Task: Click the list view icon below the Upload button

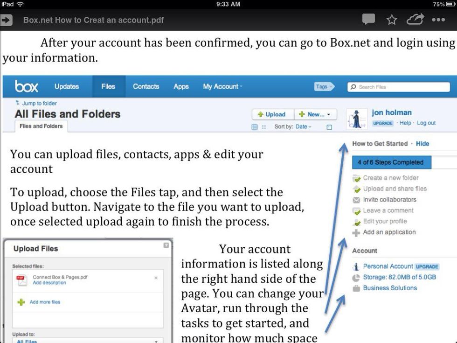Action: point(254,127)
